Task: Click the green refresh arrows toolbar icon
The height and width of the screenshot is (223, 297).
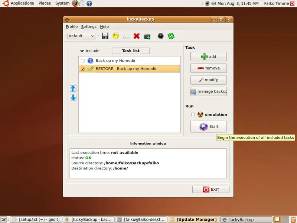Action: 171,36
